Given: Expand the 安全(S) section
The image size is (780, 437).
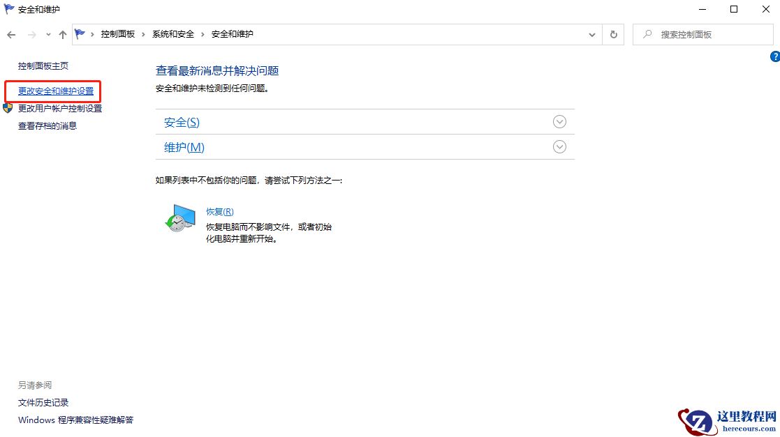Looking at the screenshot, I should [x=559, y=121].
